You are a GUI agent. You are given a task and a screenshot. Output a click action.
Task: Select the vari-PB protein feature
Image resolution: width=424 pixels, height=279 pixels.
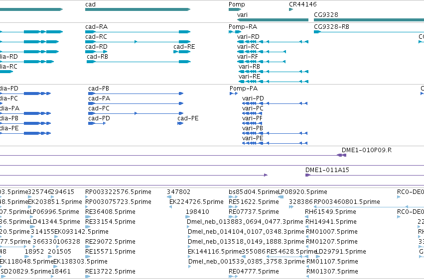(x=275, y=133)
